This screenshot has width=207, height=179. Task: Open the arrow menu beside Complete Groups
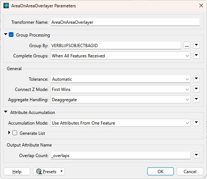click(x=196, y=55)
